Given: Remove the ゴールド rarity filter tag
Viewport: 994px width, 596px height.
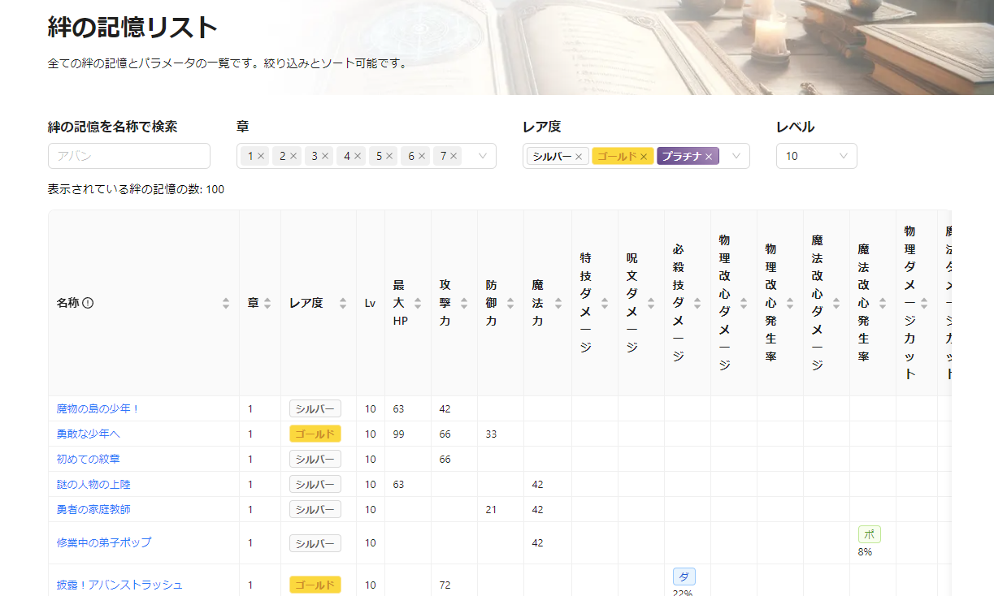Looking at the screenshot, I should tap(644, 157).
